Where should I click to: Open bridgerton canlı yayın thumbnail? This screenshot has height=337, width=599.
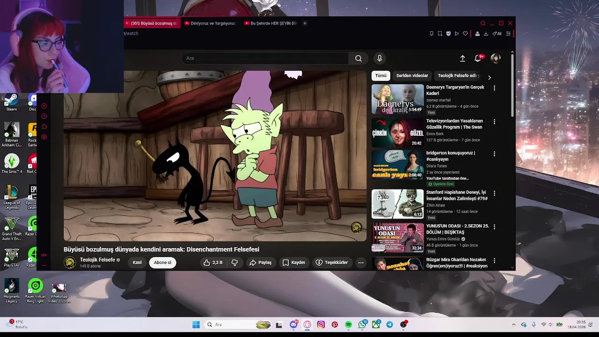[x=398, y=165]
